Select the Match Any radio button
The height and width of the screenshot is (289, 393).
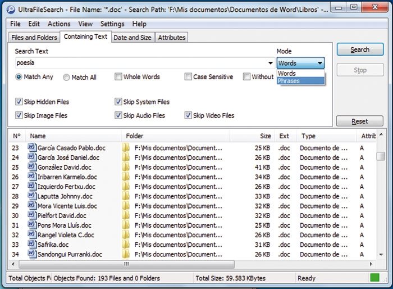pos(19,77)
